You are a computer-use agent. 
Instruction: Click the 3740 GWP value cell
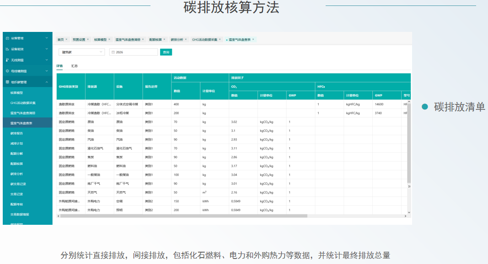click(386, 113)
